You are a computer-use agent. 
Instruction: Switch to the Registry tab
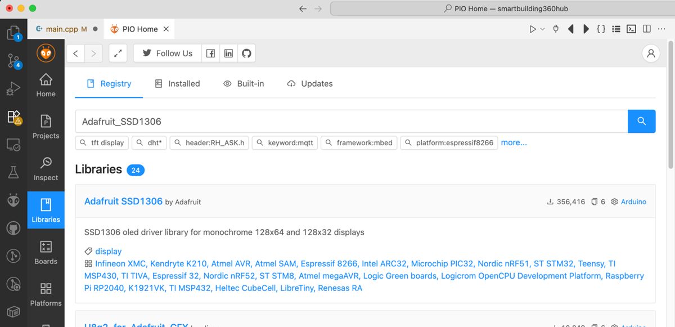(x=109, y=83)
